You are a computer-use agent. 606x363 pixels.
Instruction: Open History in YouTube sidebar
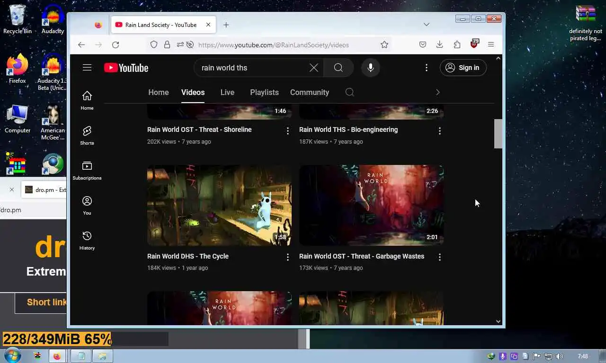[87, 241]
